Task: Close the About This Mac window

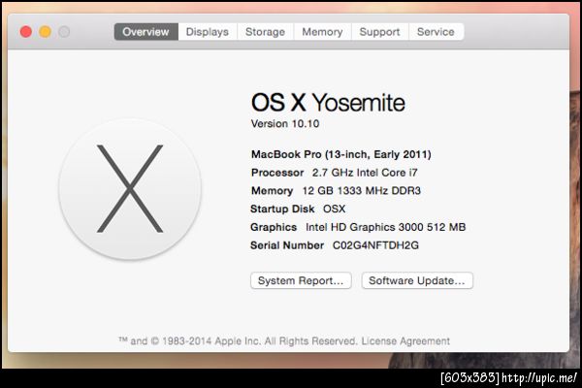Action: click(26, 32)
